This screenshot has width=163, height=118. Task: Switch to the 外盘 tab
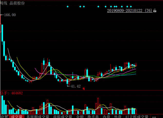(x=118, y=116)
